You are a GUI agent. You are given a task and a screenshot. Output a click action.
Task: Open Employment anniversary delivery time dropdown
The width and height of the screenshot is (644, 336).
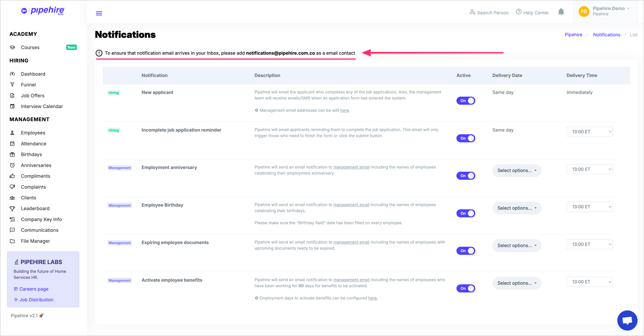589,169
